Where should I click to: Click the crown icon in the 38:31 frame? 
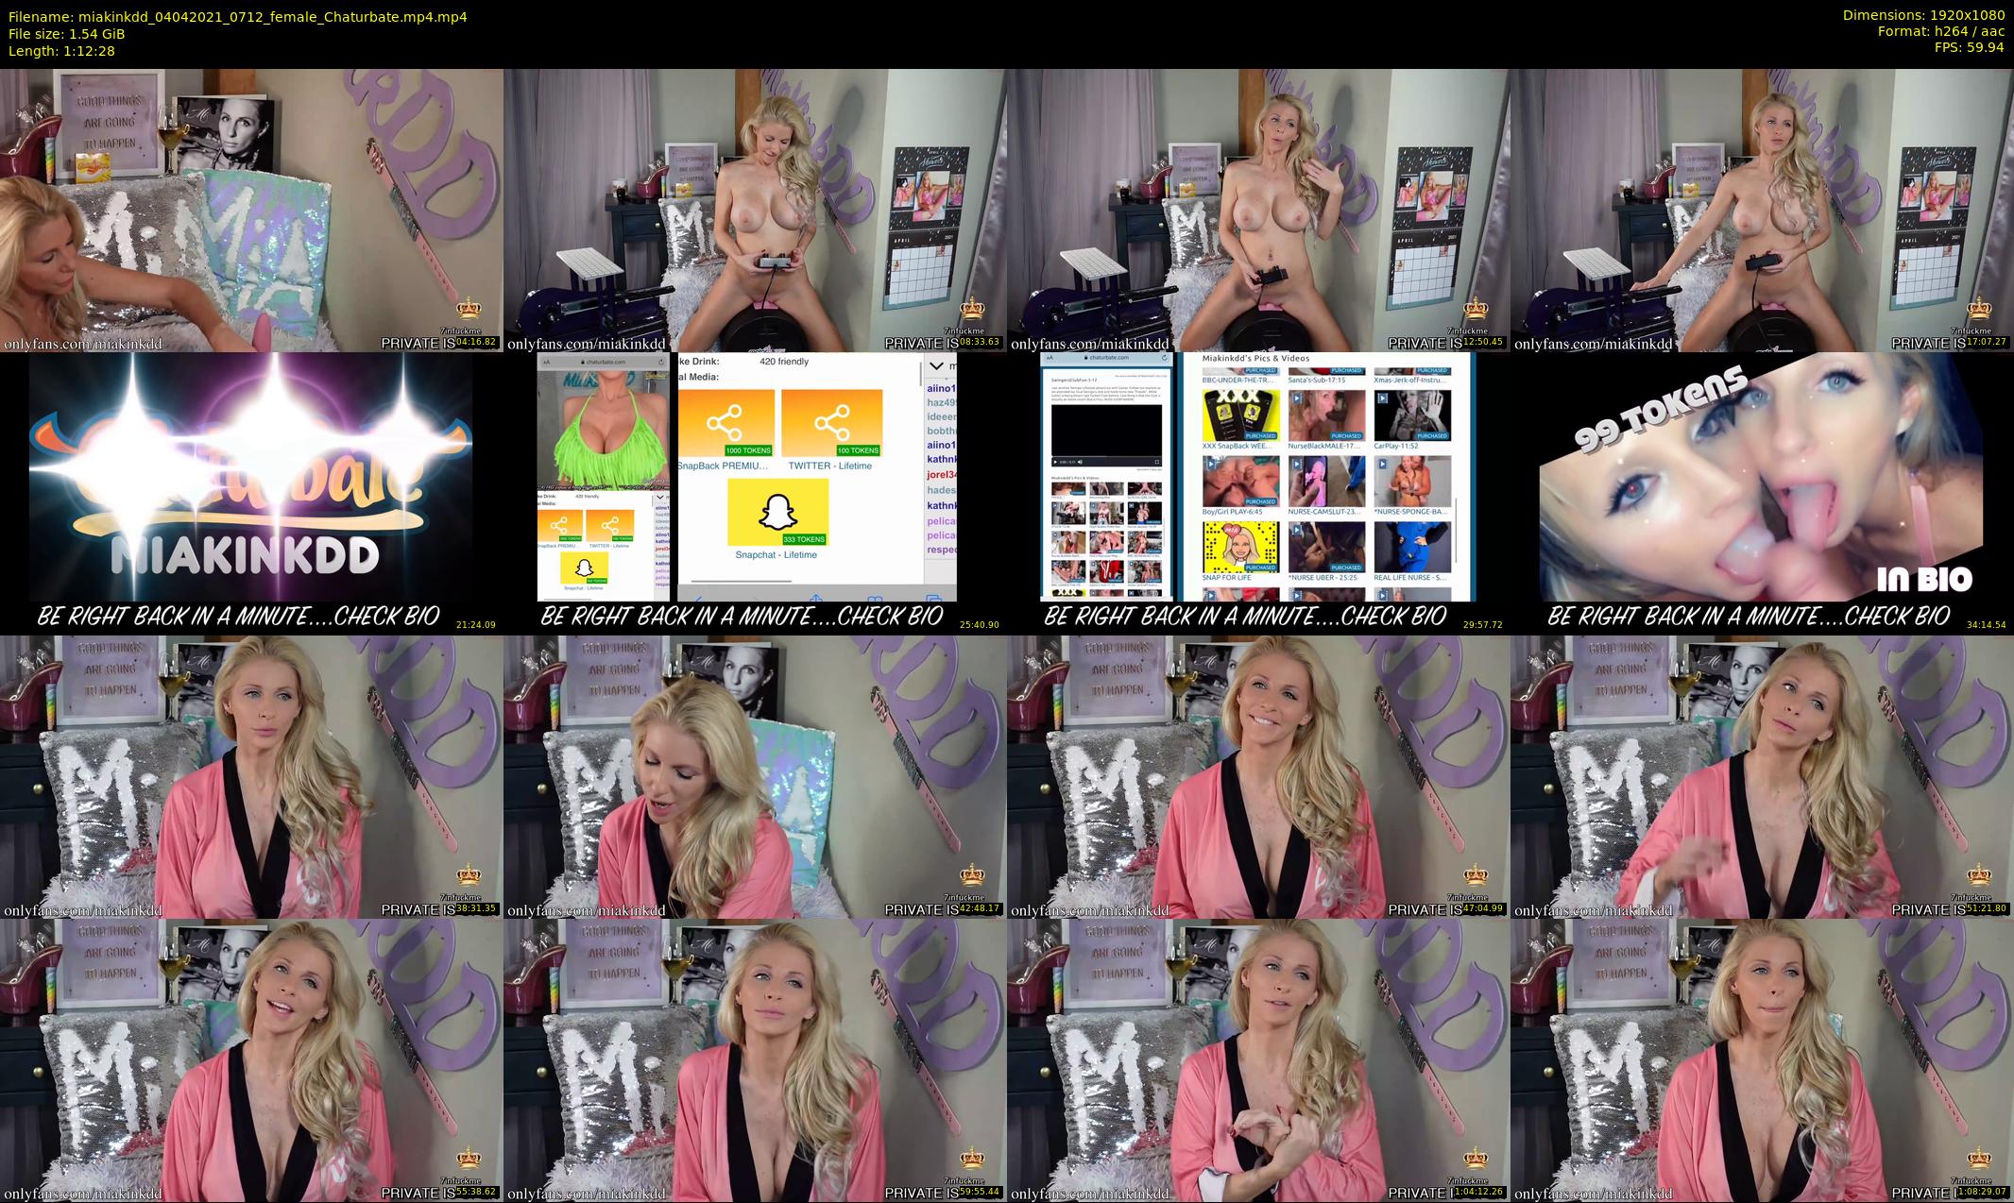[469, 875]
